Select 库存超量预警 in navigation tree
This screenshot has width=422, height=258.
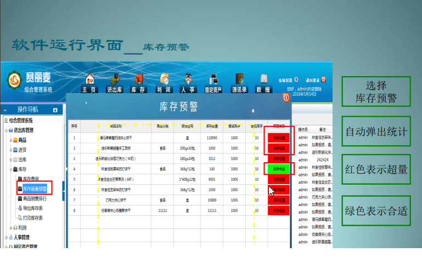[35, 188]
